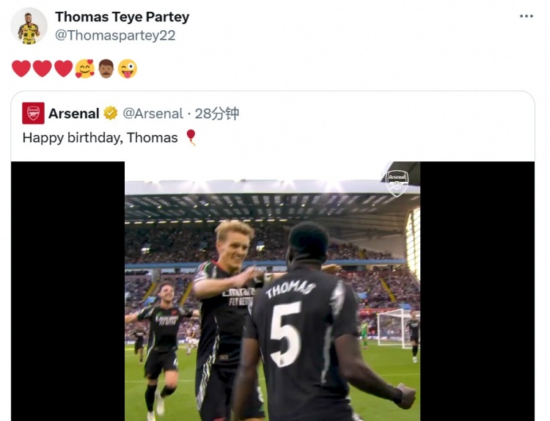Click the first red heart emoji
Image resolution: width=550 pixels, height=421 pixels.
pos(21,69)
